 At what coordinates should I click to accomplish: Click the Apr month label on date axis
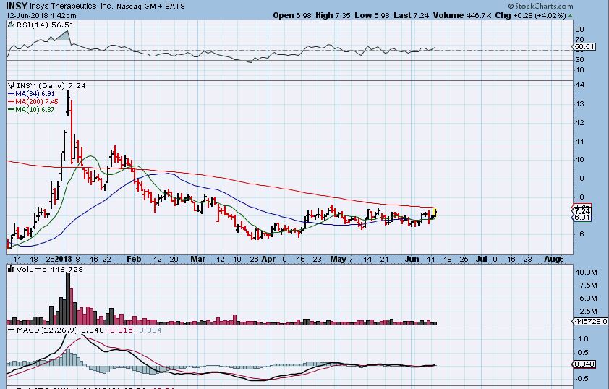[x=268, y=259]
